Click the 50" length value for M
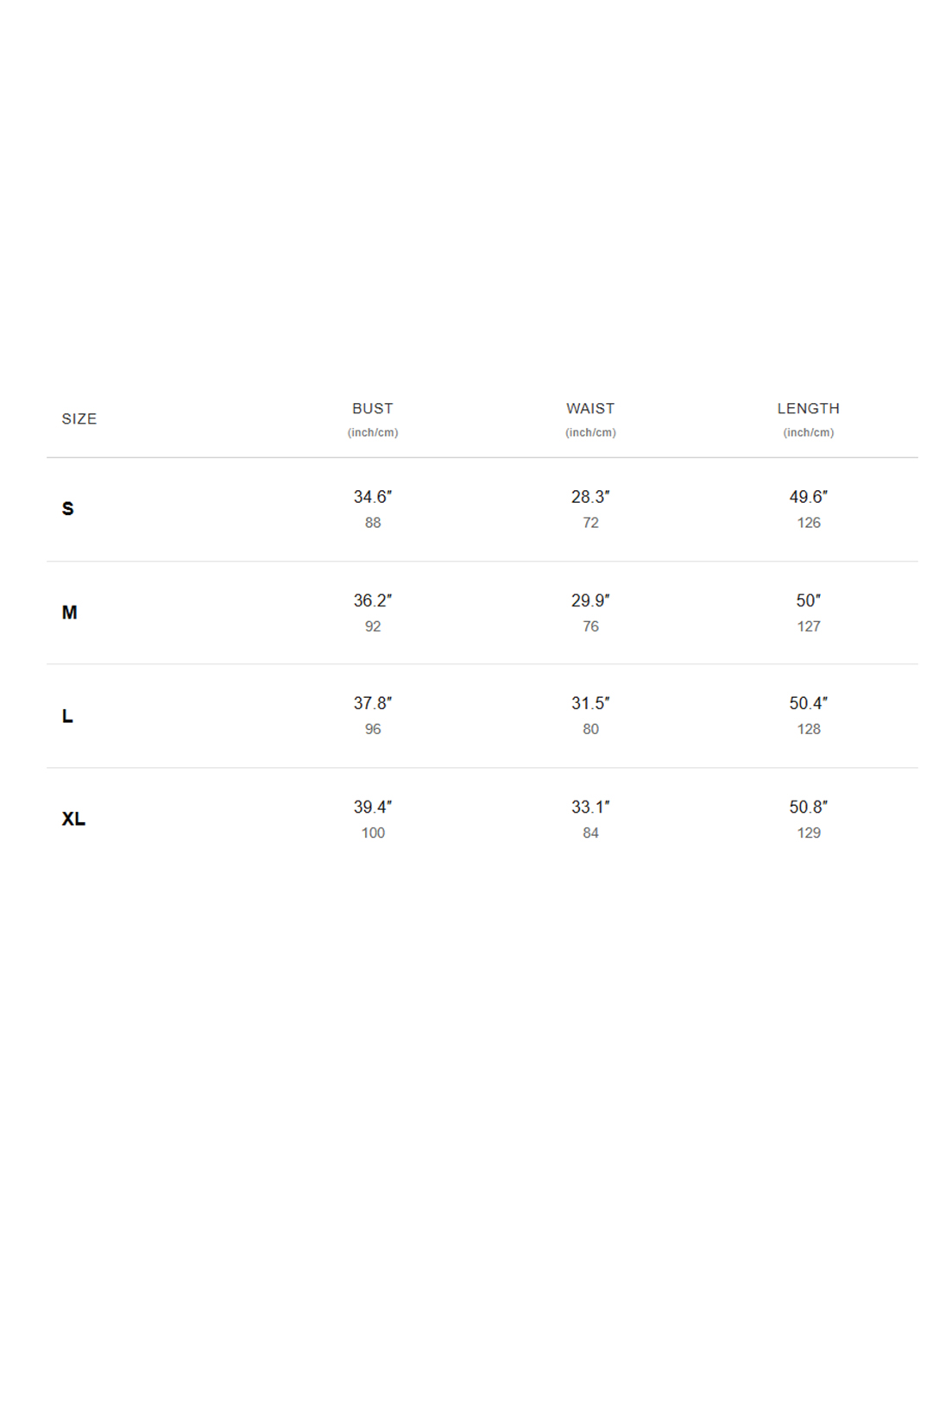 (809, 600)
